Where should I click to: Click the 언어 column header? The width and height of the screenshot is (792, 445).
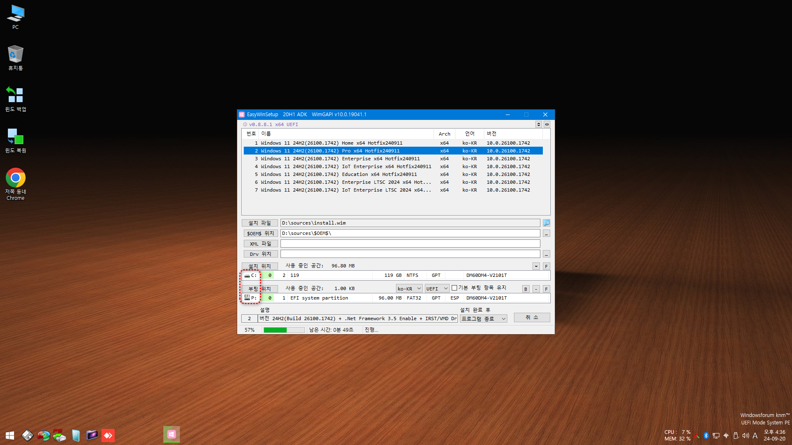pyautogui.click(x=469, y=133)
